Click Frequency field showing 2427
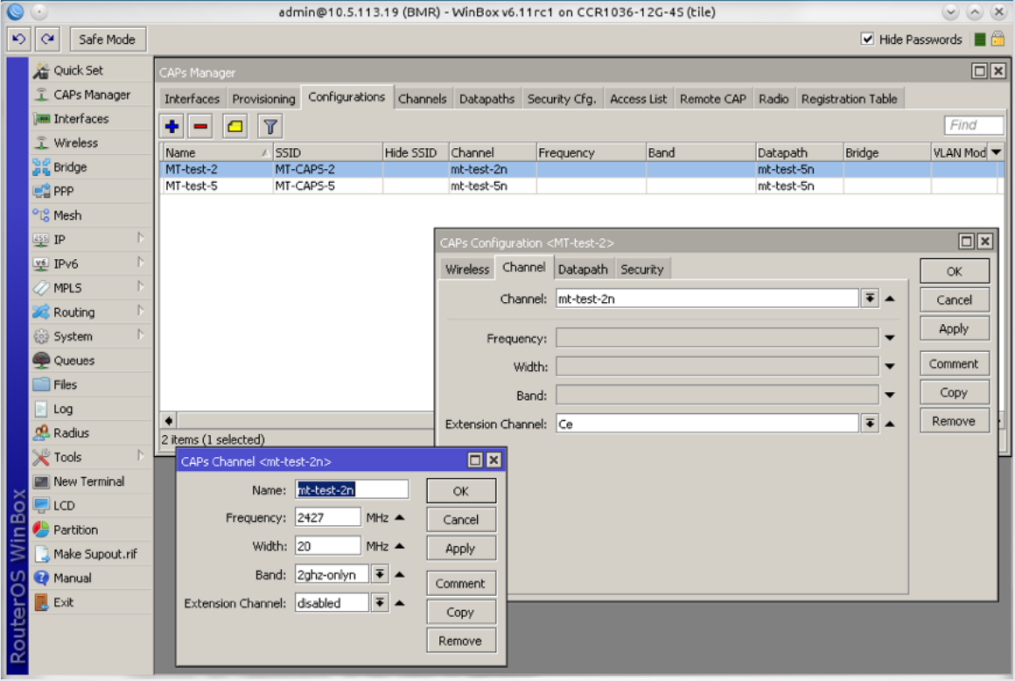 click(327, 517)
